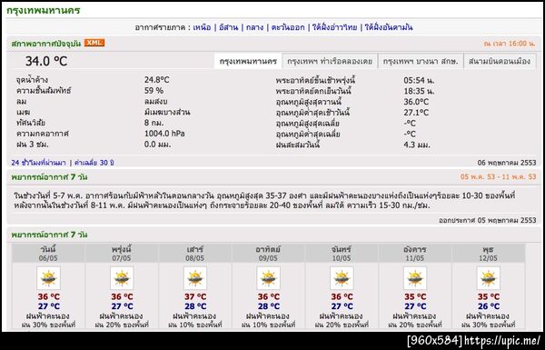Click the พรุ่งนี้ 07/05 column header
Viewport: 545px width, 350px height.
click(x=122, y=254)
